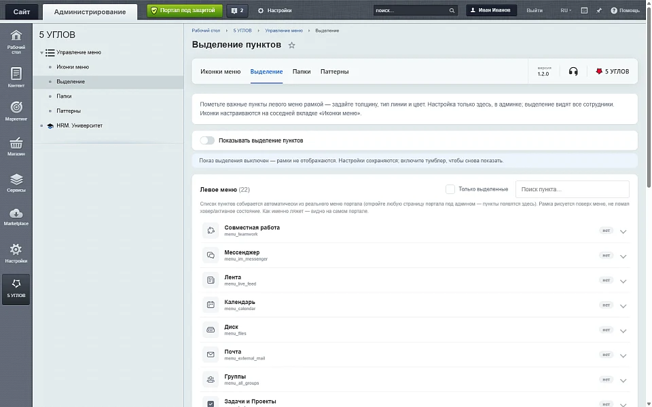Viewport: 652px width, 407px height.
Task: Click the Почта envelope icon
Action: click(211, 355)
